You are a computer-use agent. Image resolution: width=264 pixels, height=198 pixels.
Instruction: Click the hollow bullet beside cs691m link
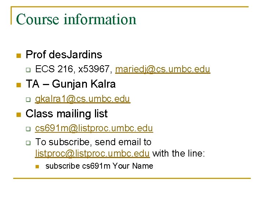(28, 129)
